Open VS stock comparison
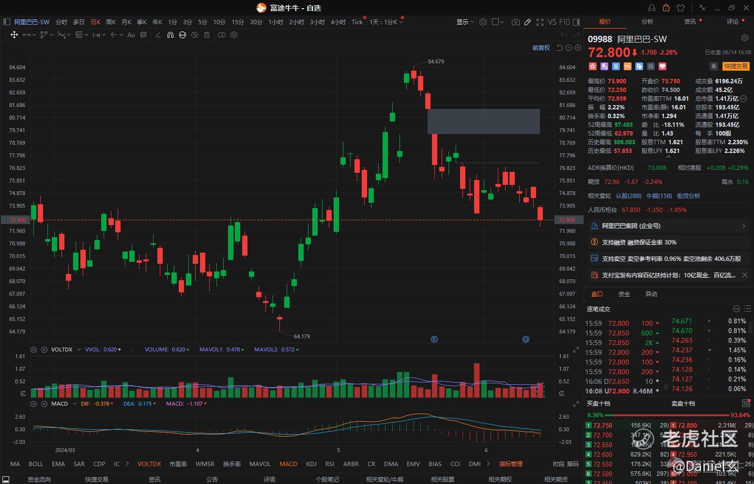Viewport: 754px width, 484px height. 552,22
